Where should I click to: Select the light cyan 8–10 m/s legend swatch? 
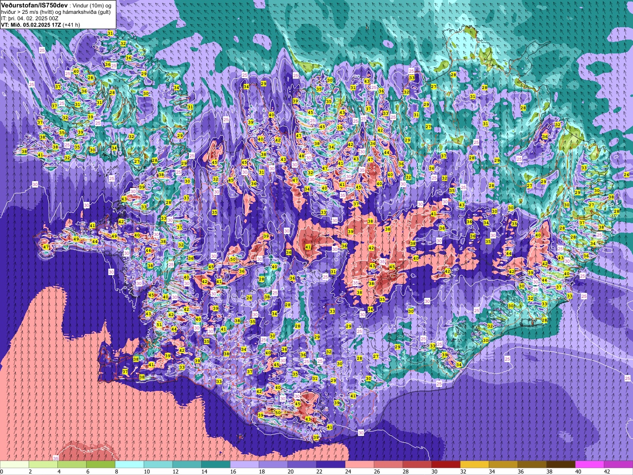pos(130,465)
